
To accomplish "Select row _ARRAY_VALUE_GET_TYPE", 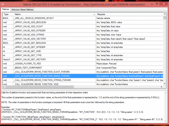I will 83,55.
